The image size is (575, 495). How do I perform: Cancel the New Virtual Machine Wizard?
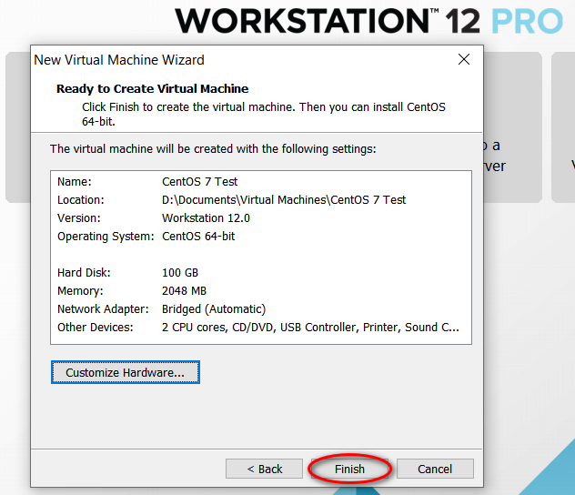pyautogui.click(x=435, y=469)
